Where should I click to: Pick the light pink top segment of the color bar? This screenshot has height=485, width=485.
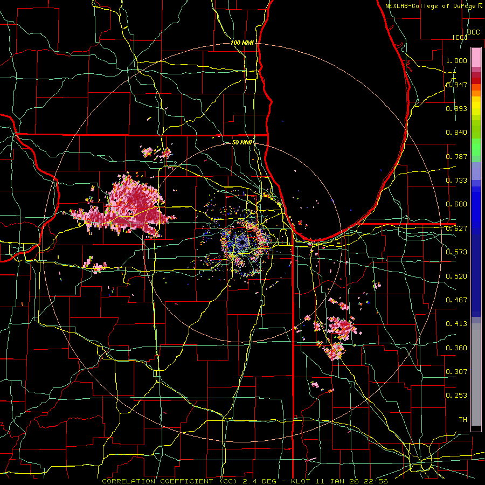(x=476, y=57)
